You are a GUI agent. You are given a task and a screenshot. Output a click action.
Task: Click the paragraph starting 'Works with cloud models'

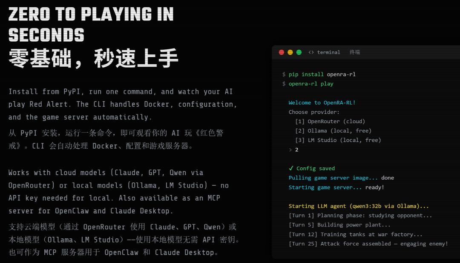pyautogui.click(x=118, y=192)
